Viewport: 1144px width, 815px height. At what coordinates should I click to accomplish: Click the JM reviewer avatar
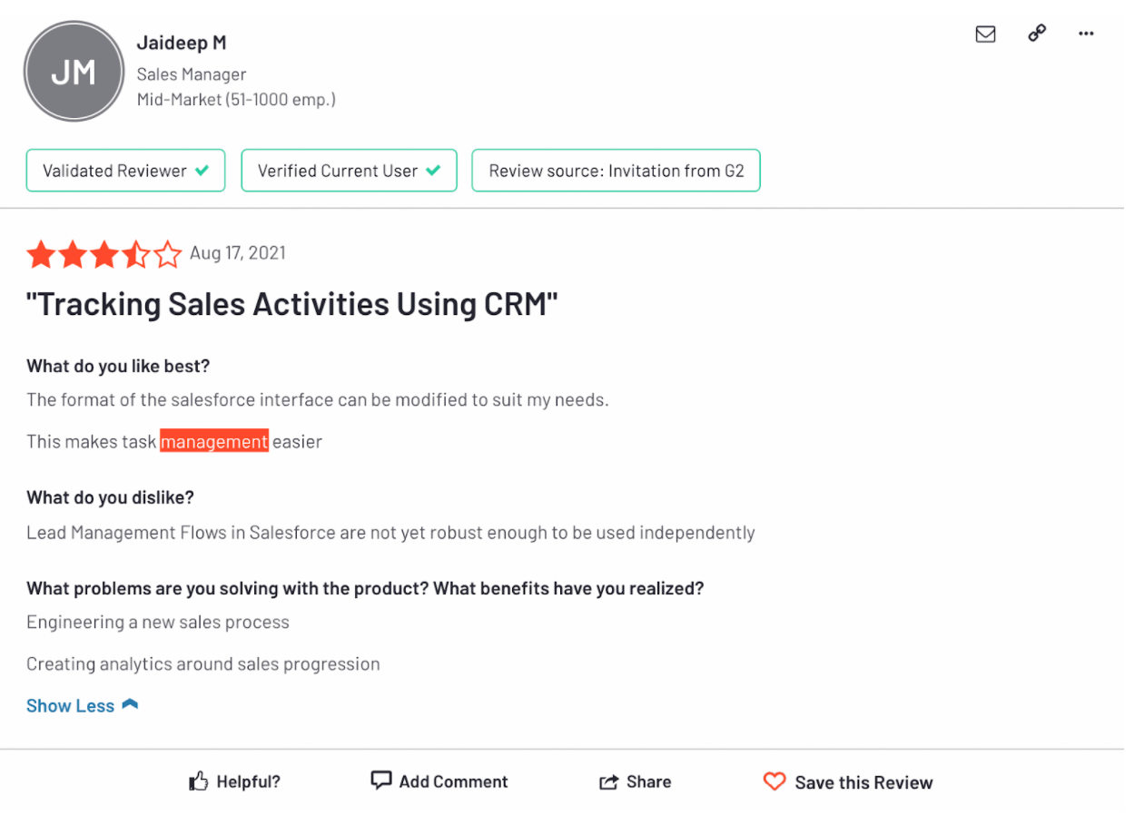74,72
